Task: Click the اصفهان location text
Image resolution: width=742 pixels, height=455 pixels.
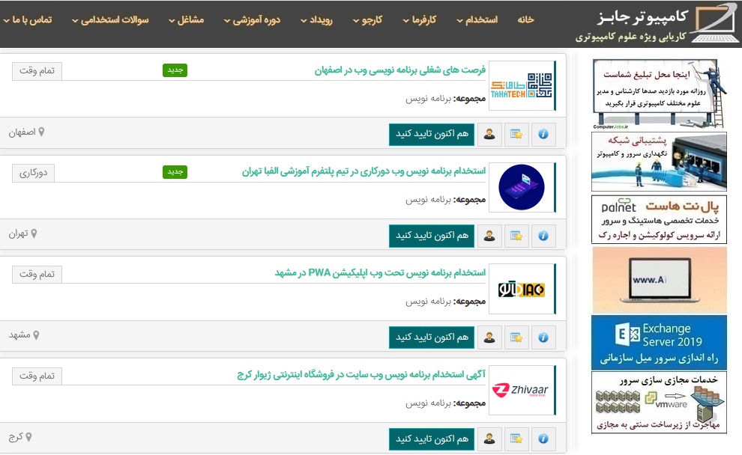Action: 22,132
